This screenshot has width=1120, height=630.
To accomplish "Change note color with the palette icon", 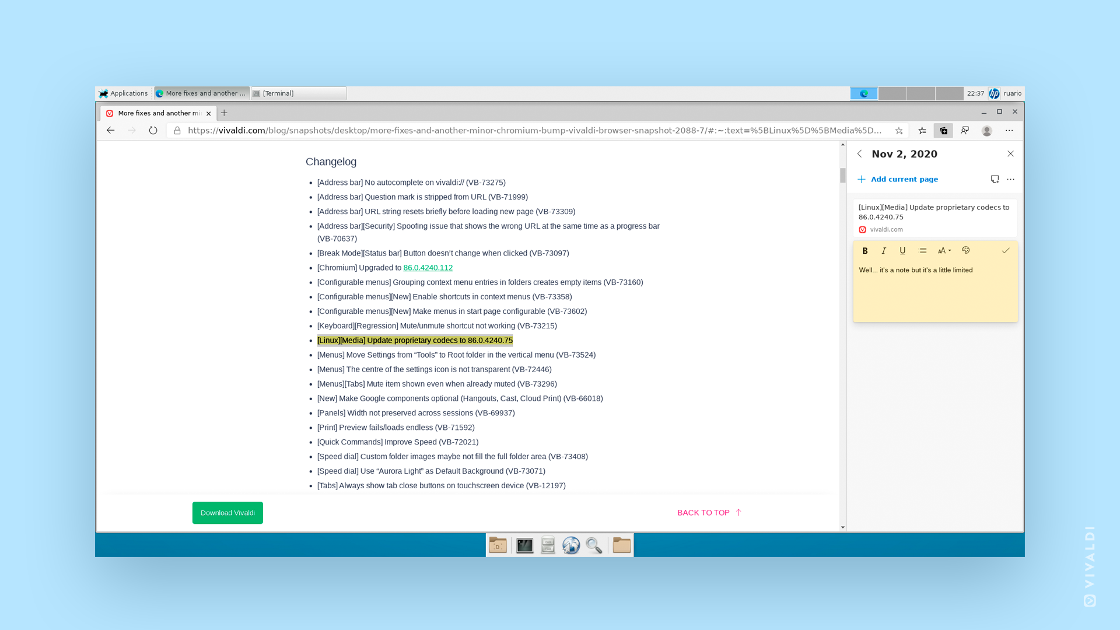I will point(966,250).
